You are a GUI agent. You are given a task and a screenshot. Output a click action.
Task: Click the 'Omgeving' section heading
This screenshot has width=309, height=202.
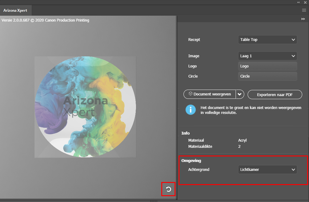[191, 161]
